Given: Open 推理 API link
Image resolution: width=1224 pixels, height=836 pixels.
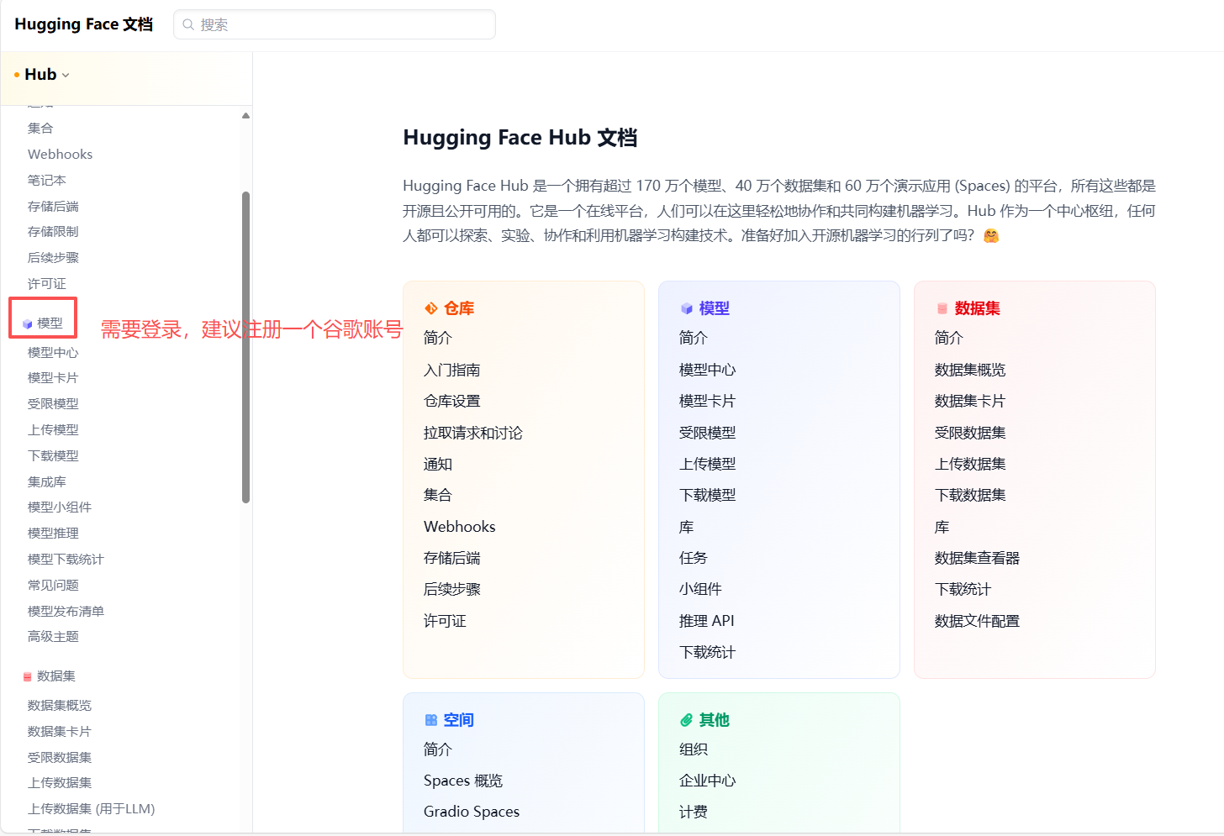Looking at the screenshot, I should (707, 621).
